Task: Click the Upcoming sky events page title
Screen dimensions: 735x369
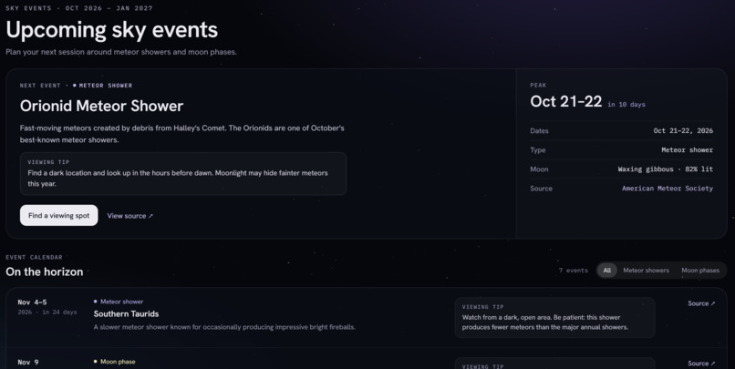Action: click(112, 29)
